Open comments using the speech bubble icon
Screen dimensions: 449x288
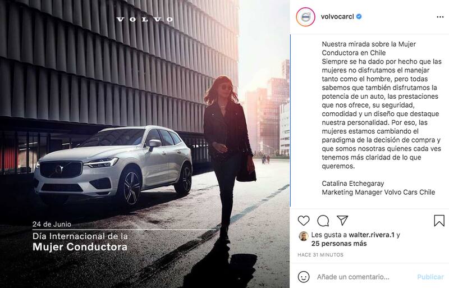[x=323, y=221]
